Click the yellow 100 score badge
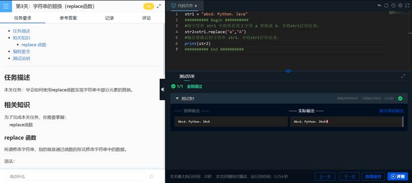 (x=149, y=6)
